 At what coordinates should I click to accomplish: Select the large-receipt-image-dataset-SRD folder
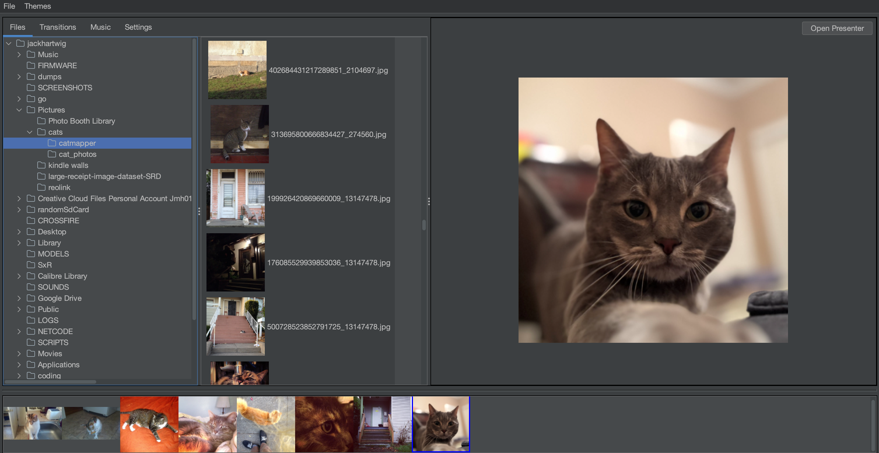click(104, 176)
